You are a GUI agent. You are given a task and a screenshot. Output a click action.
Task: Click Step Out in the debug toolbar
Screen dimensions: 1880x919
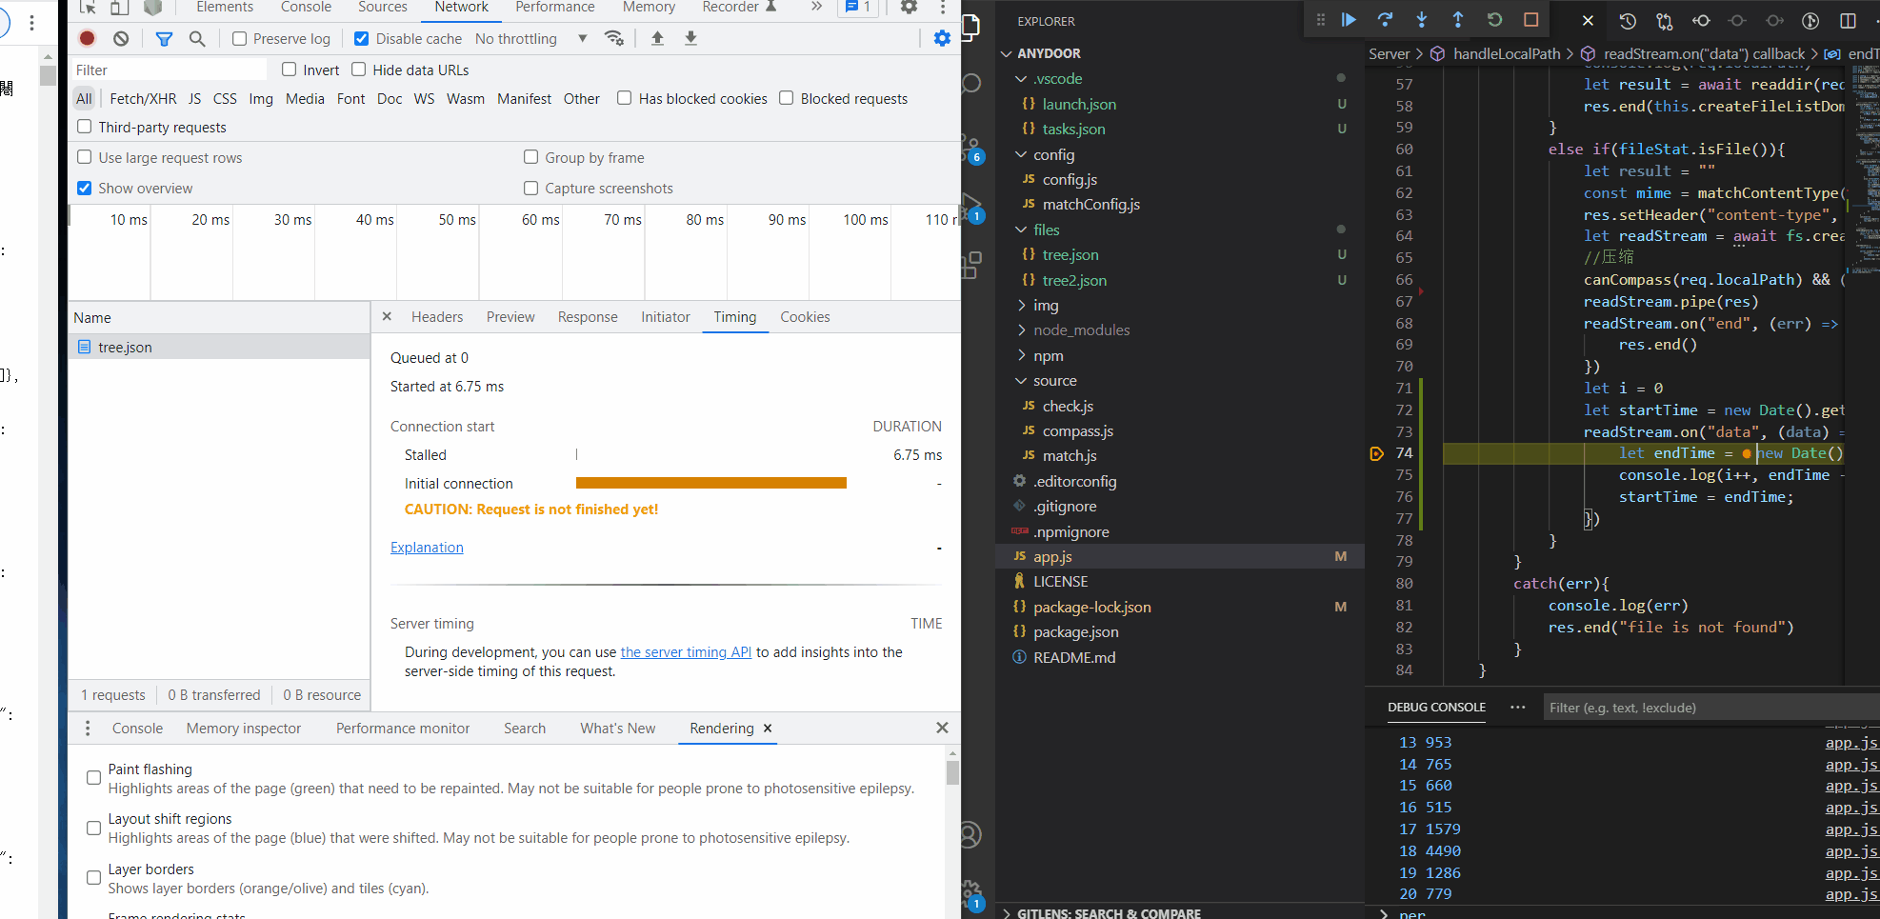tap(1458, 20)
